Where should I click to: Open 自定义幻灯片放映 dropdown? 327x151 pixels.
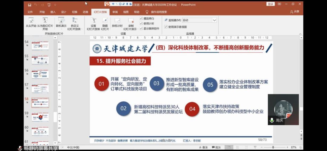75,24
